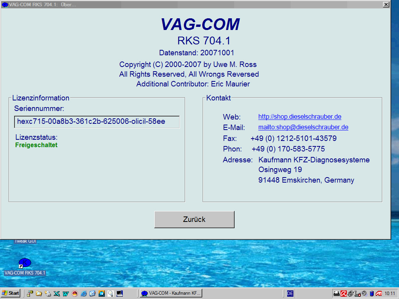The width and height of the screenshot is (399, 299).
Task: Launch Excel from the quick launch bar
Action: click(x=56, y=294)
